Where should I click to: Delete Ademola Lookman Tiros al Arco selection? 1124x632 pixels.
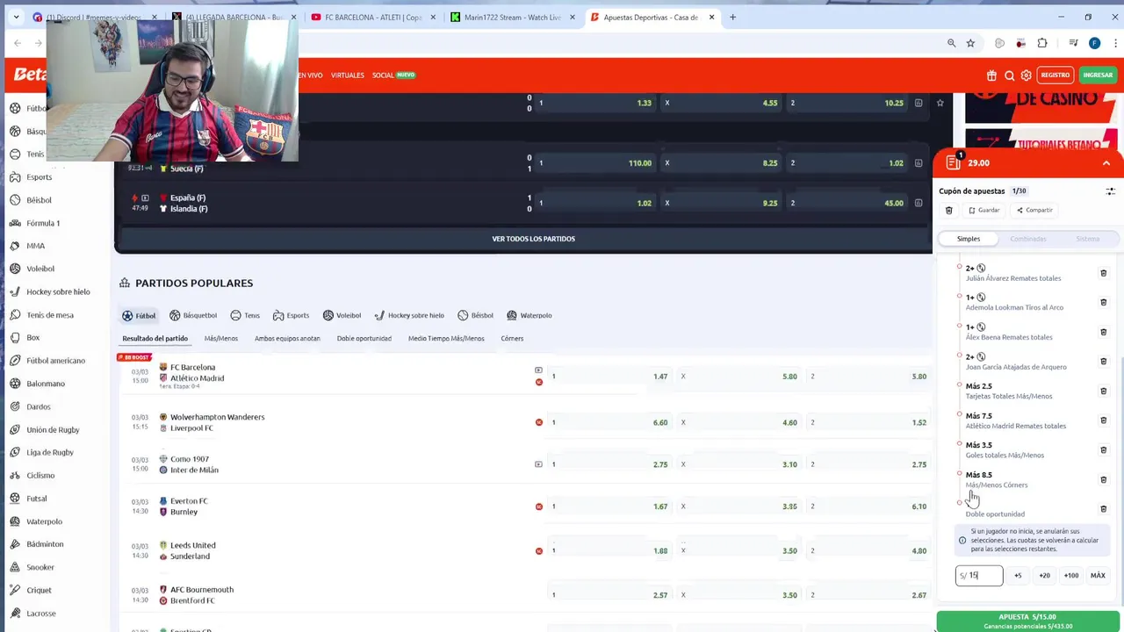tap(1104, 302)
